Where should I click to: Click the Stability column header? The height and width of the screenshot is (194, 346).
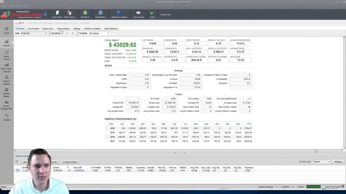[x=129, y=168]
